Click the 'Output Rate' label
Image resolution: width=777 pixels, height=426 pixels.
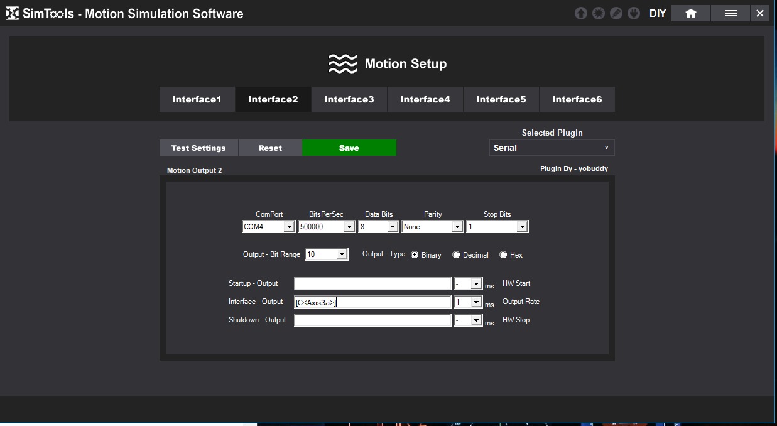pyautogui.click(x=521, y=302)
